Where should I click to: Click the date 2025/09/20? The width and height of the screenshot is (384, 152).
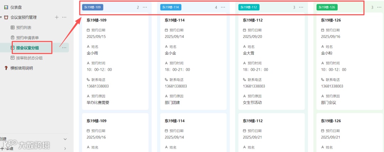click(x=252, y=37)
